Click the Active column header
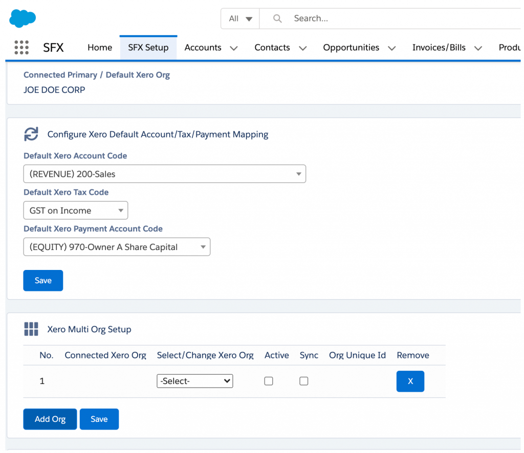524x453 pixels. 276,355
